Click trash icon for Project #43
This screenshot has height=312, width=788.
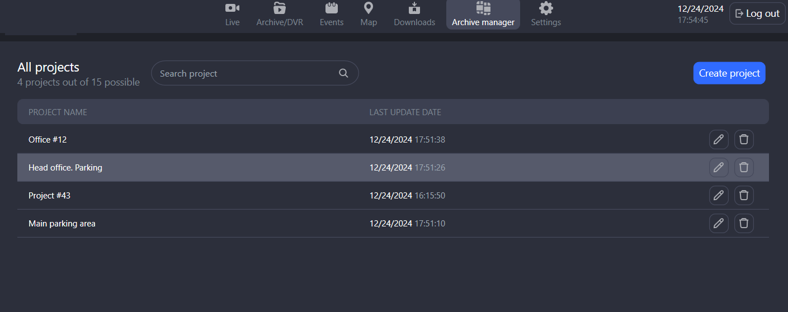pos(744,196)
